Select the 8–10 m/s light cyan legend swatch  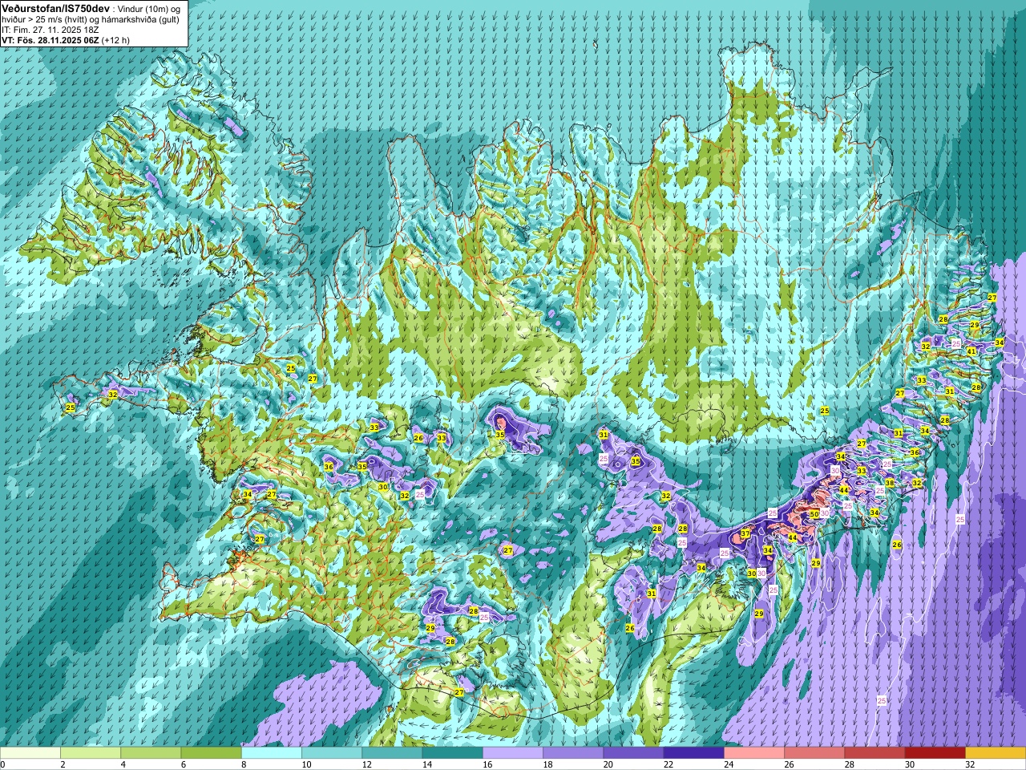[272, 753]
